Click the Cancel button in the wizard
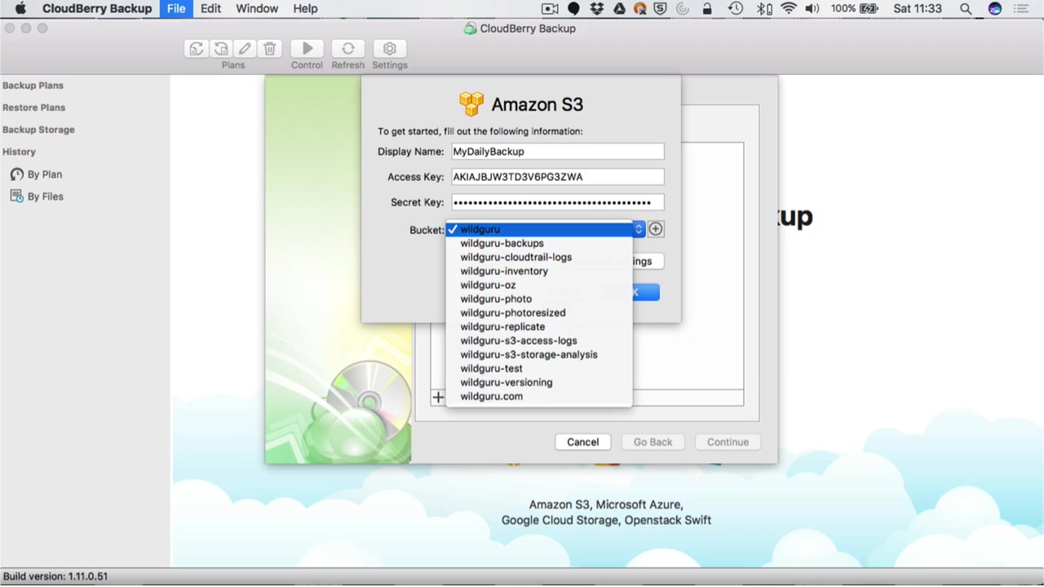The width and height of the screenshot is (1044, 587). click(582, 442)
